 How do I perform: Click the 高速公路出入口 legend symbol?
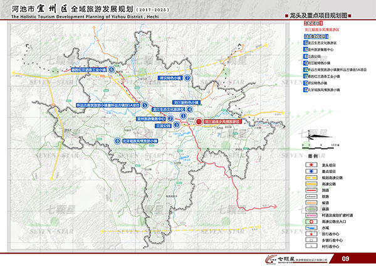click(313, 221)
